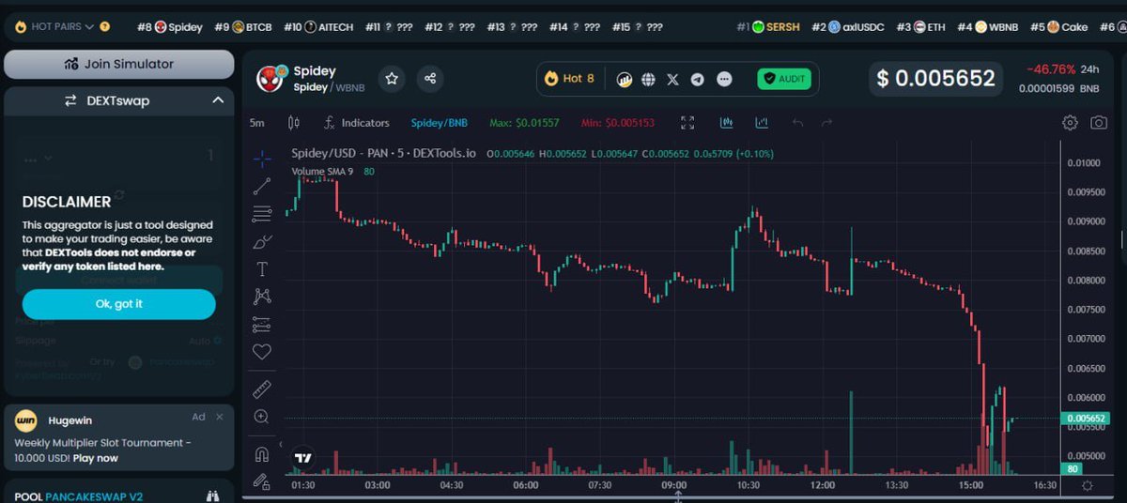Viewport: 1127px width, 503px height.
Task: Click the Spidey token logo
Action: pyautogui.click(x=270, y=80)
